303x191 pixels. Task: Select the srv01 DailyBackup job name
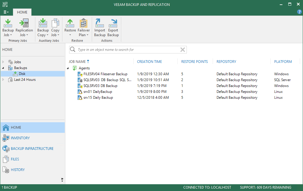point(98,92)
